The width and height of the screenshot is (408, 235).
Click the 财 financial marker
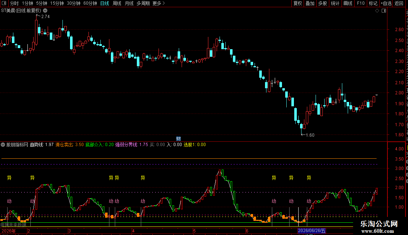[x=178, y=139]
